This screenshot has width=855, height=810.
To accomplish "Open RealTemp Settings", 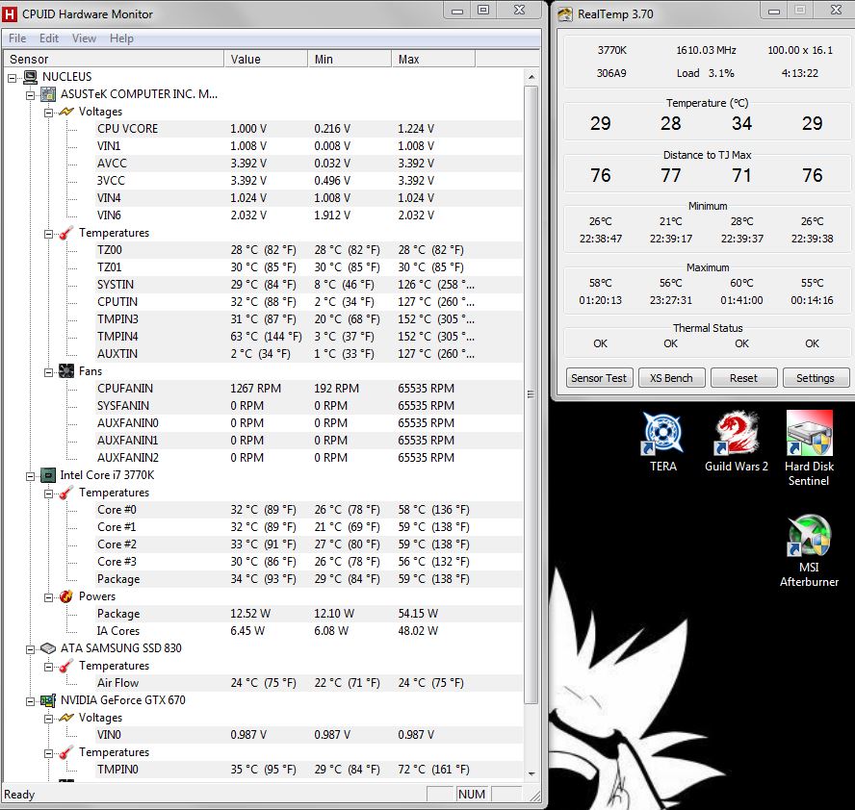I will pos(816,378).
